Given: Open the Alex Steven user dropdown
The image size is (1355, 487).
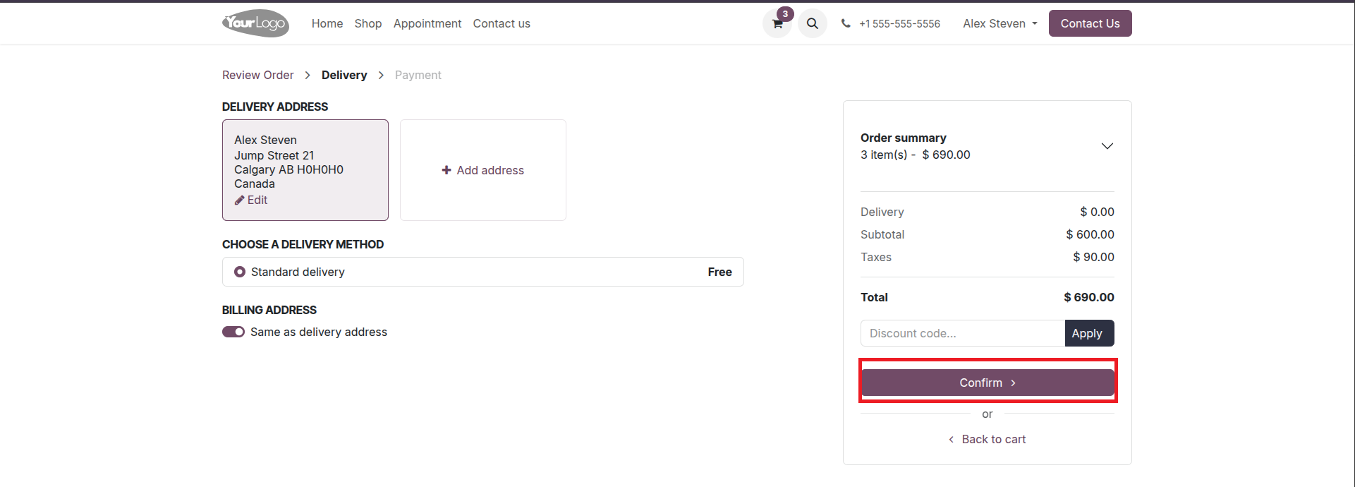Looking at the screenshot, I should point(1000,24).
